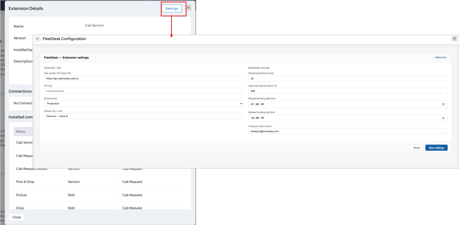The image size is (459, 225).
Task: Click the 'Extension Details' title
Action: 26,9
